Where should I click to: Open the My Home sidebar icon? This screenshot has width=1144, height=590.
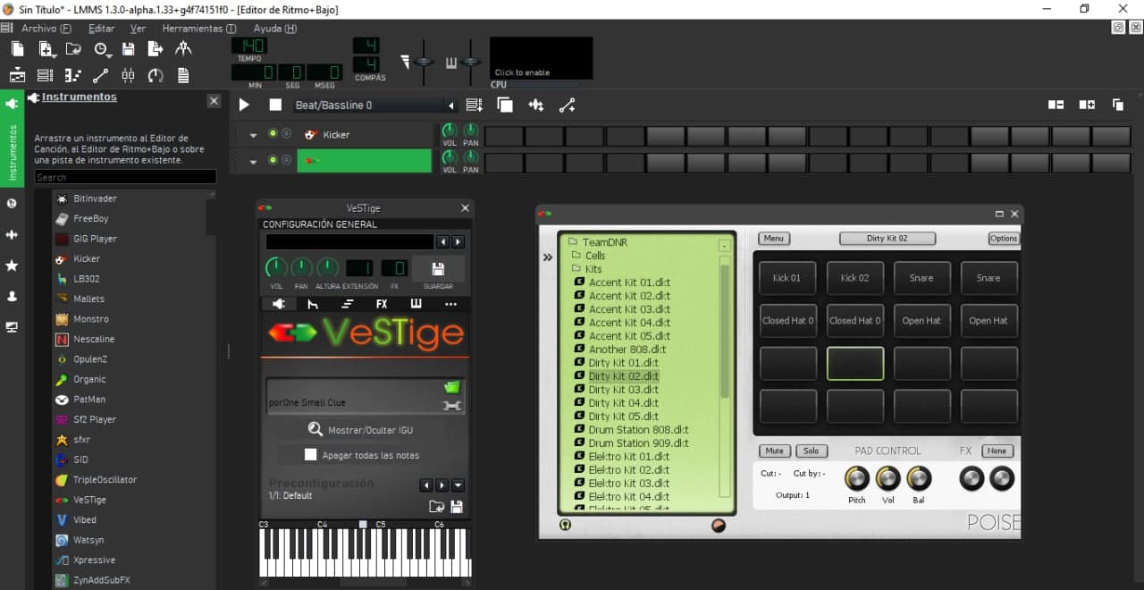pyautogui.click(x=12, y=296)
